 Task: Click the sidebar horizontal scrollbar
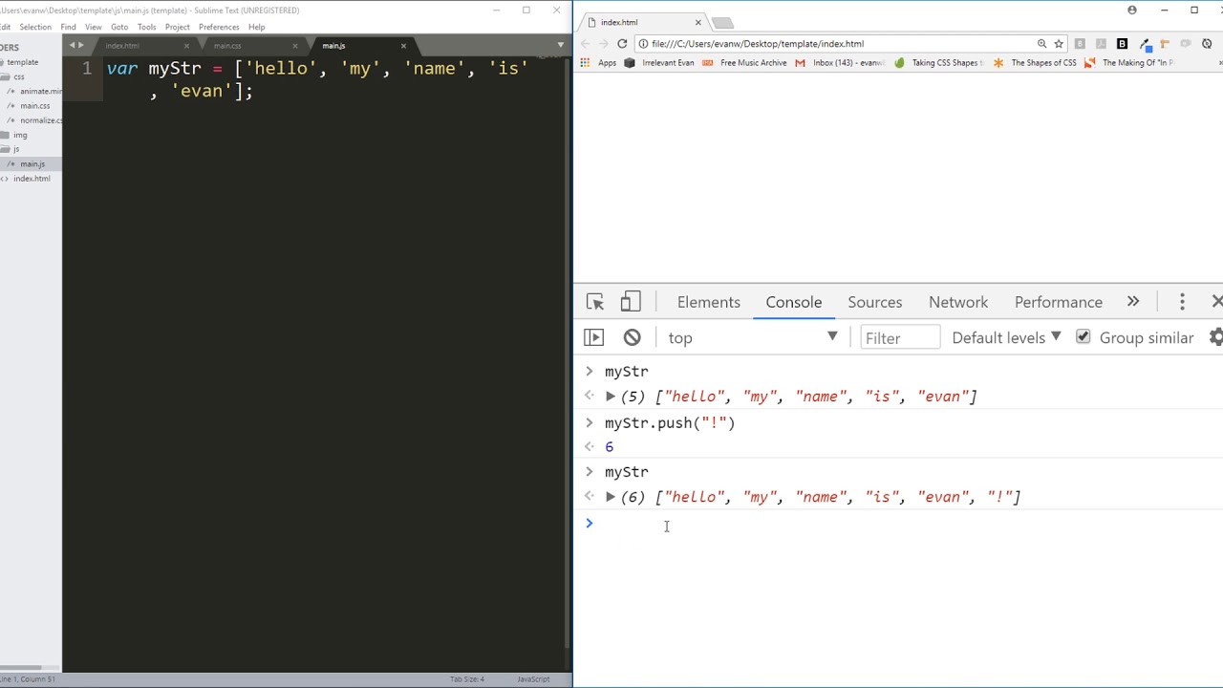[21, 667]
